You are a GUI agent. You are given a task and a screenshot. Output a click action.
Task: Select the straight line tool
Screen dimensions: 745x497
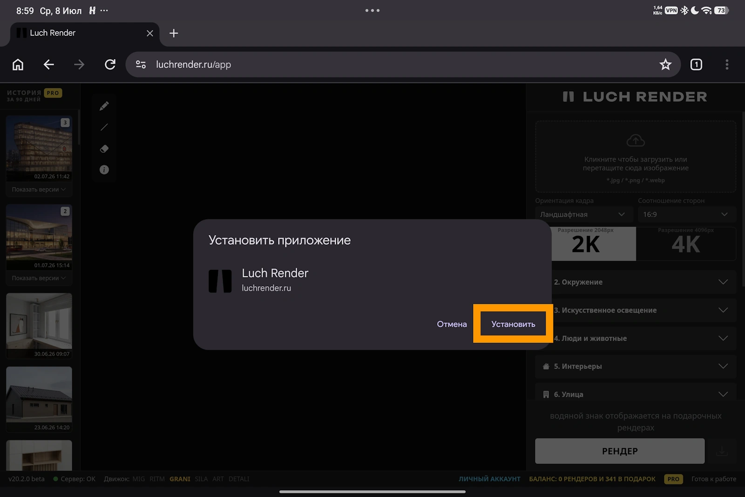tap(104, 127)
